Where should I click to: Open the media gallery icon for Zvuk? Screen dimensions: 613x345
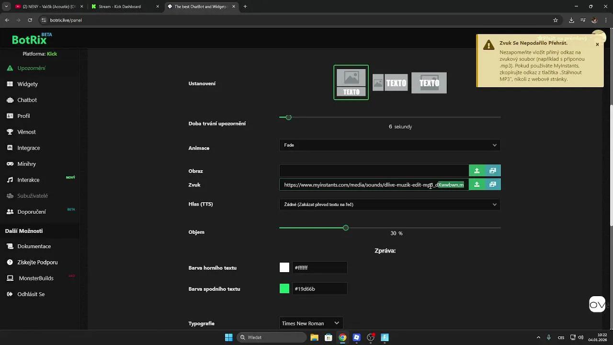[492, 184]
